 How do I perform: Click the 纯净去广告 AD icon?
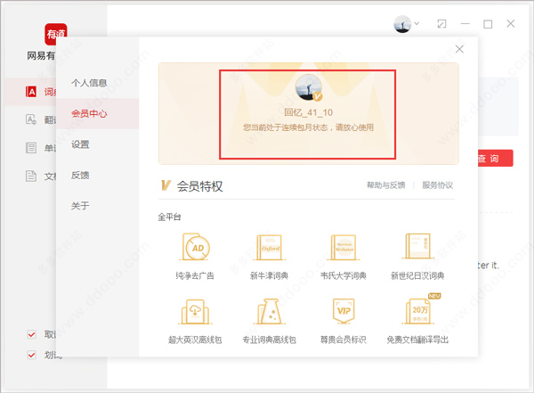[x=196, y=247]
